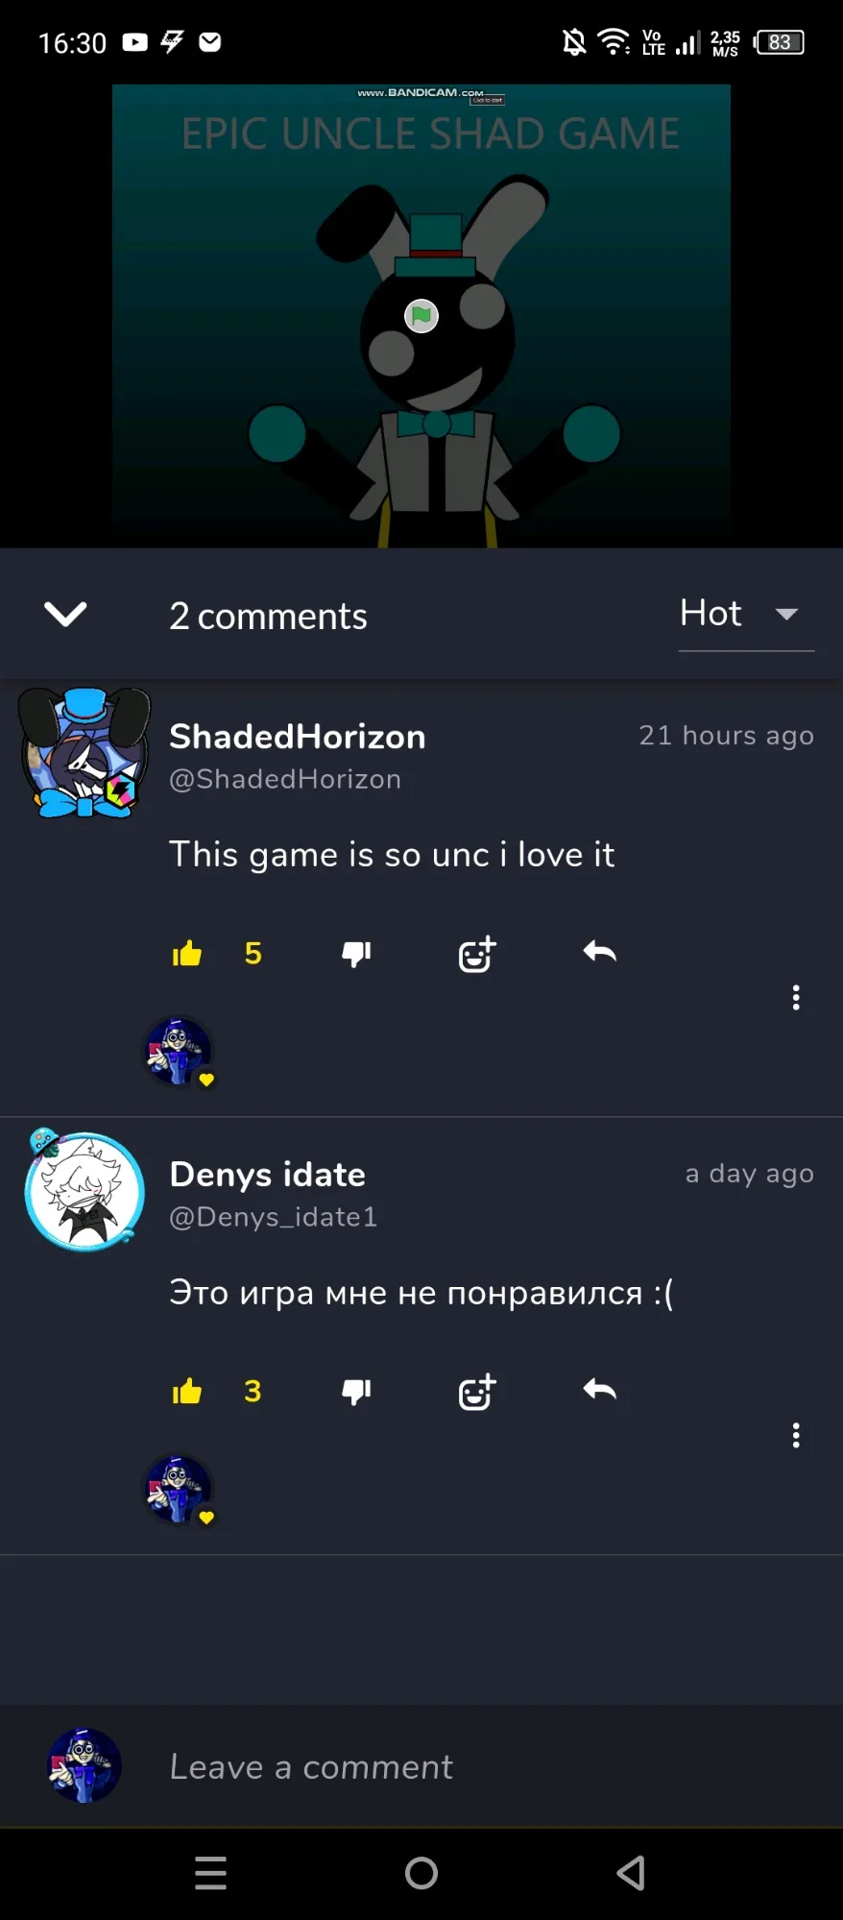Viewport: 843px width, 1920px height.
Task: Like Denys idate's comment with thumbs up
Action: pos(187,1392)
